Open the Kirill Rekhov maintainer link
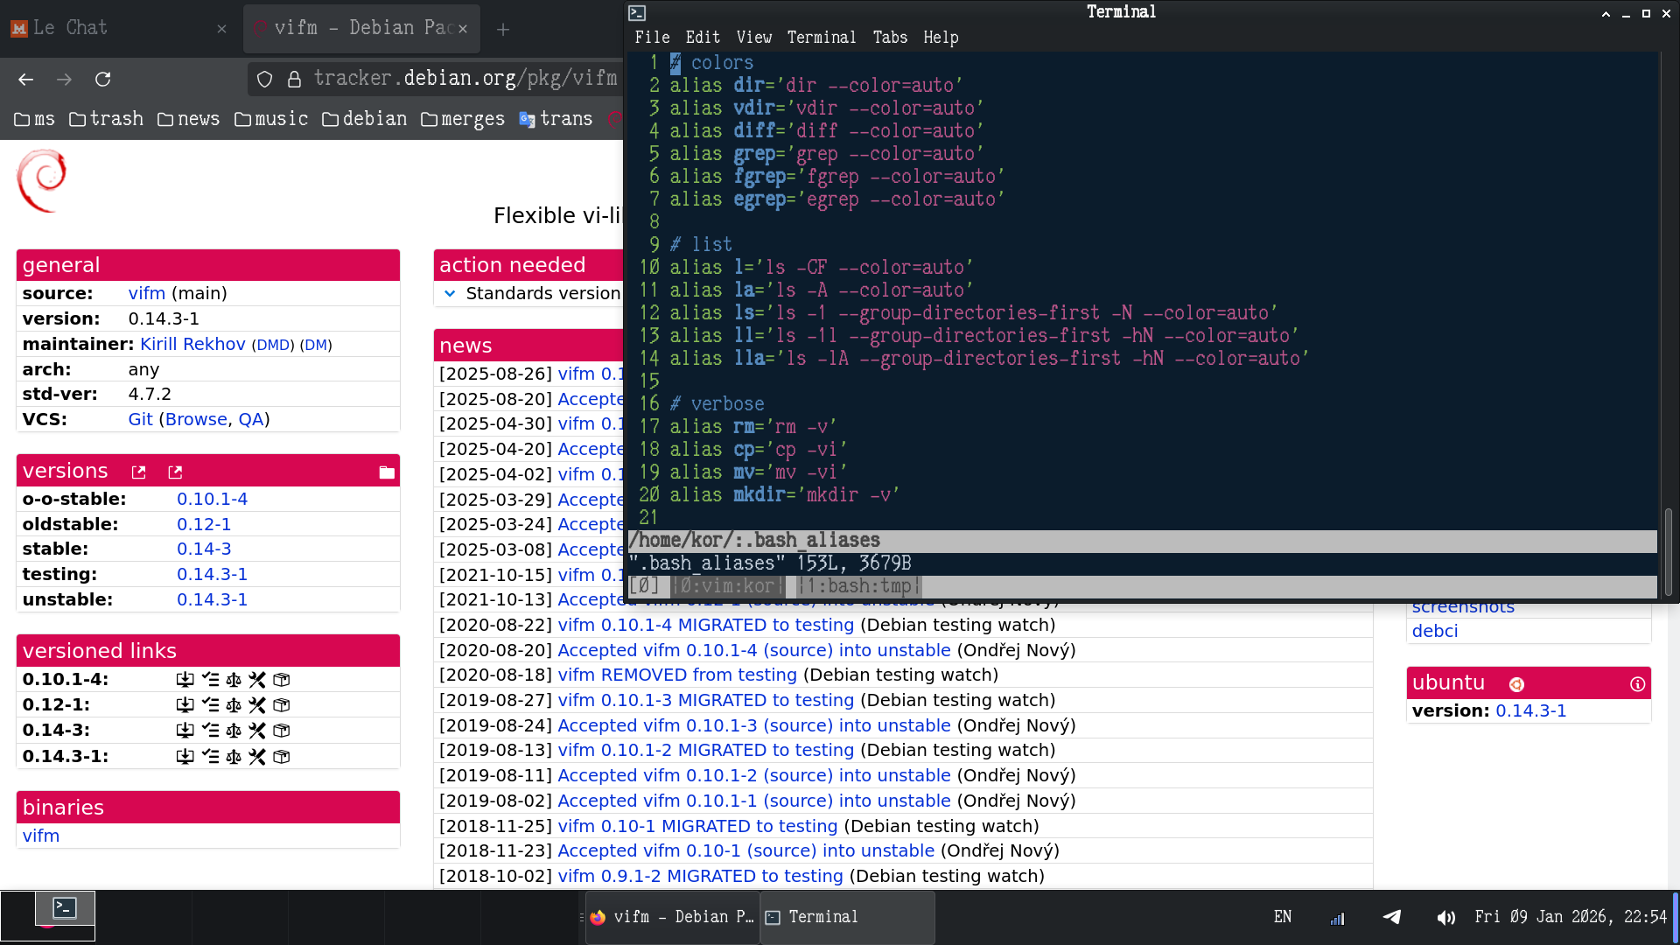 click(x=192, y=345)
